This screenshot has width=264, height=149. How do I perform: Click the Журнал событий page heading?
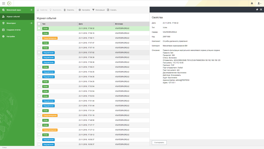click(46, 18)
